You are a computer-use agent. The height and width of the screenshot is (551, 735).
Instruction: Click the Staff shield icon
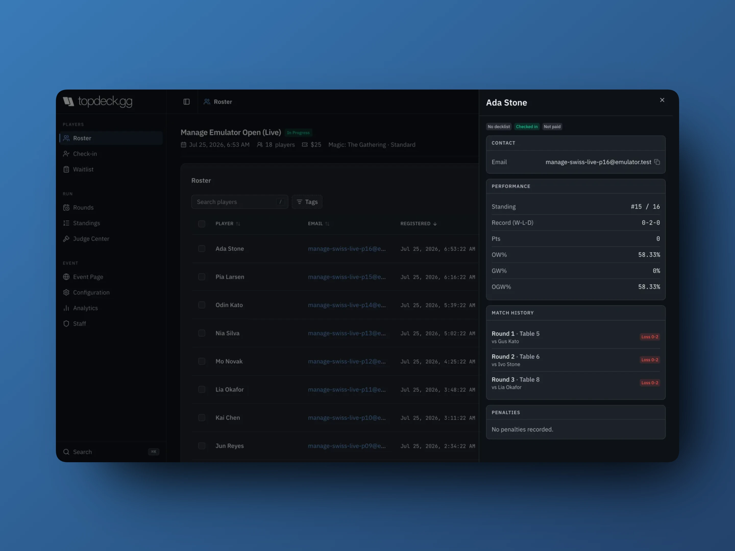coord(66,324)
